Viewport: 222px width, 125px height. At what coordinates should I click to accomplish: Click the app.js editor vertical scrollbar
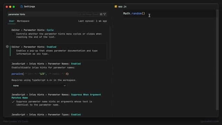pyautogui.click(x=217, y=59)
